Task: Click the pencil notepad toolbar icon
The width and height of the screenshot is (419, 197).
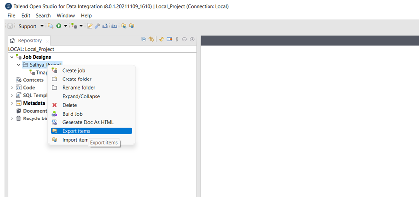Action: 90,26
